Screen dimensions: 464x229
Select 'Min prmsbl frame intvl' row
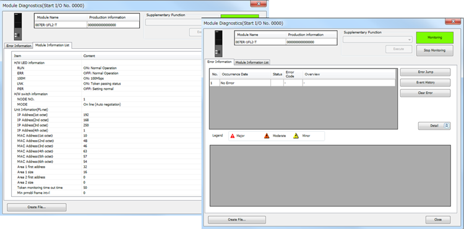point(106,193)
